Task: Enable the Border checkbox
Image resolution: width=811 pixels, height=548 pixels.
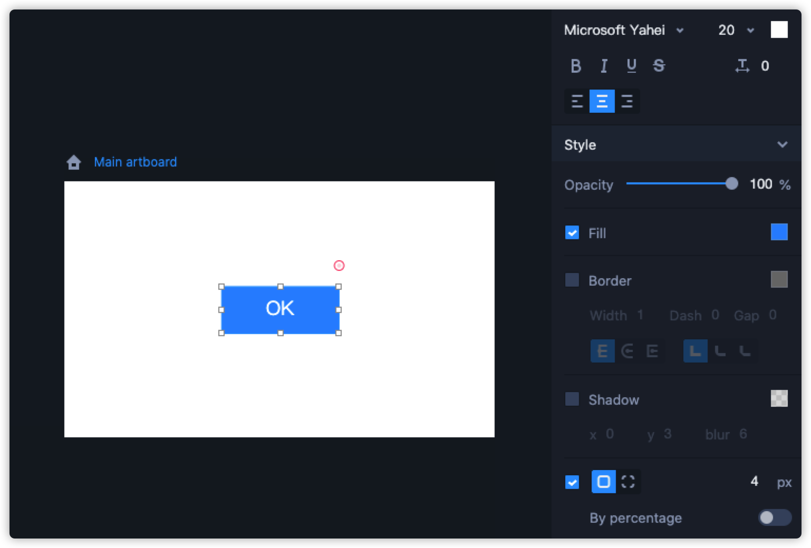Action: click(x=572, y=280)
